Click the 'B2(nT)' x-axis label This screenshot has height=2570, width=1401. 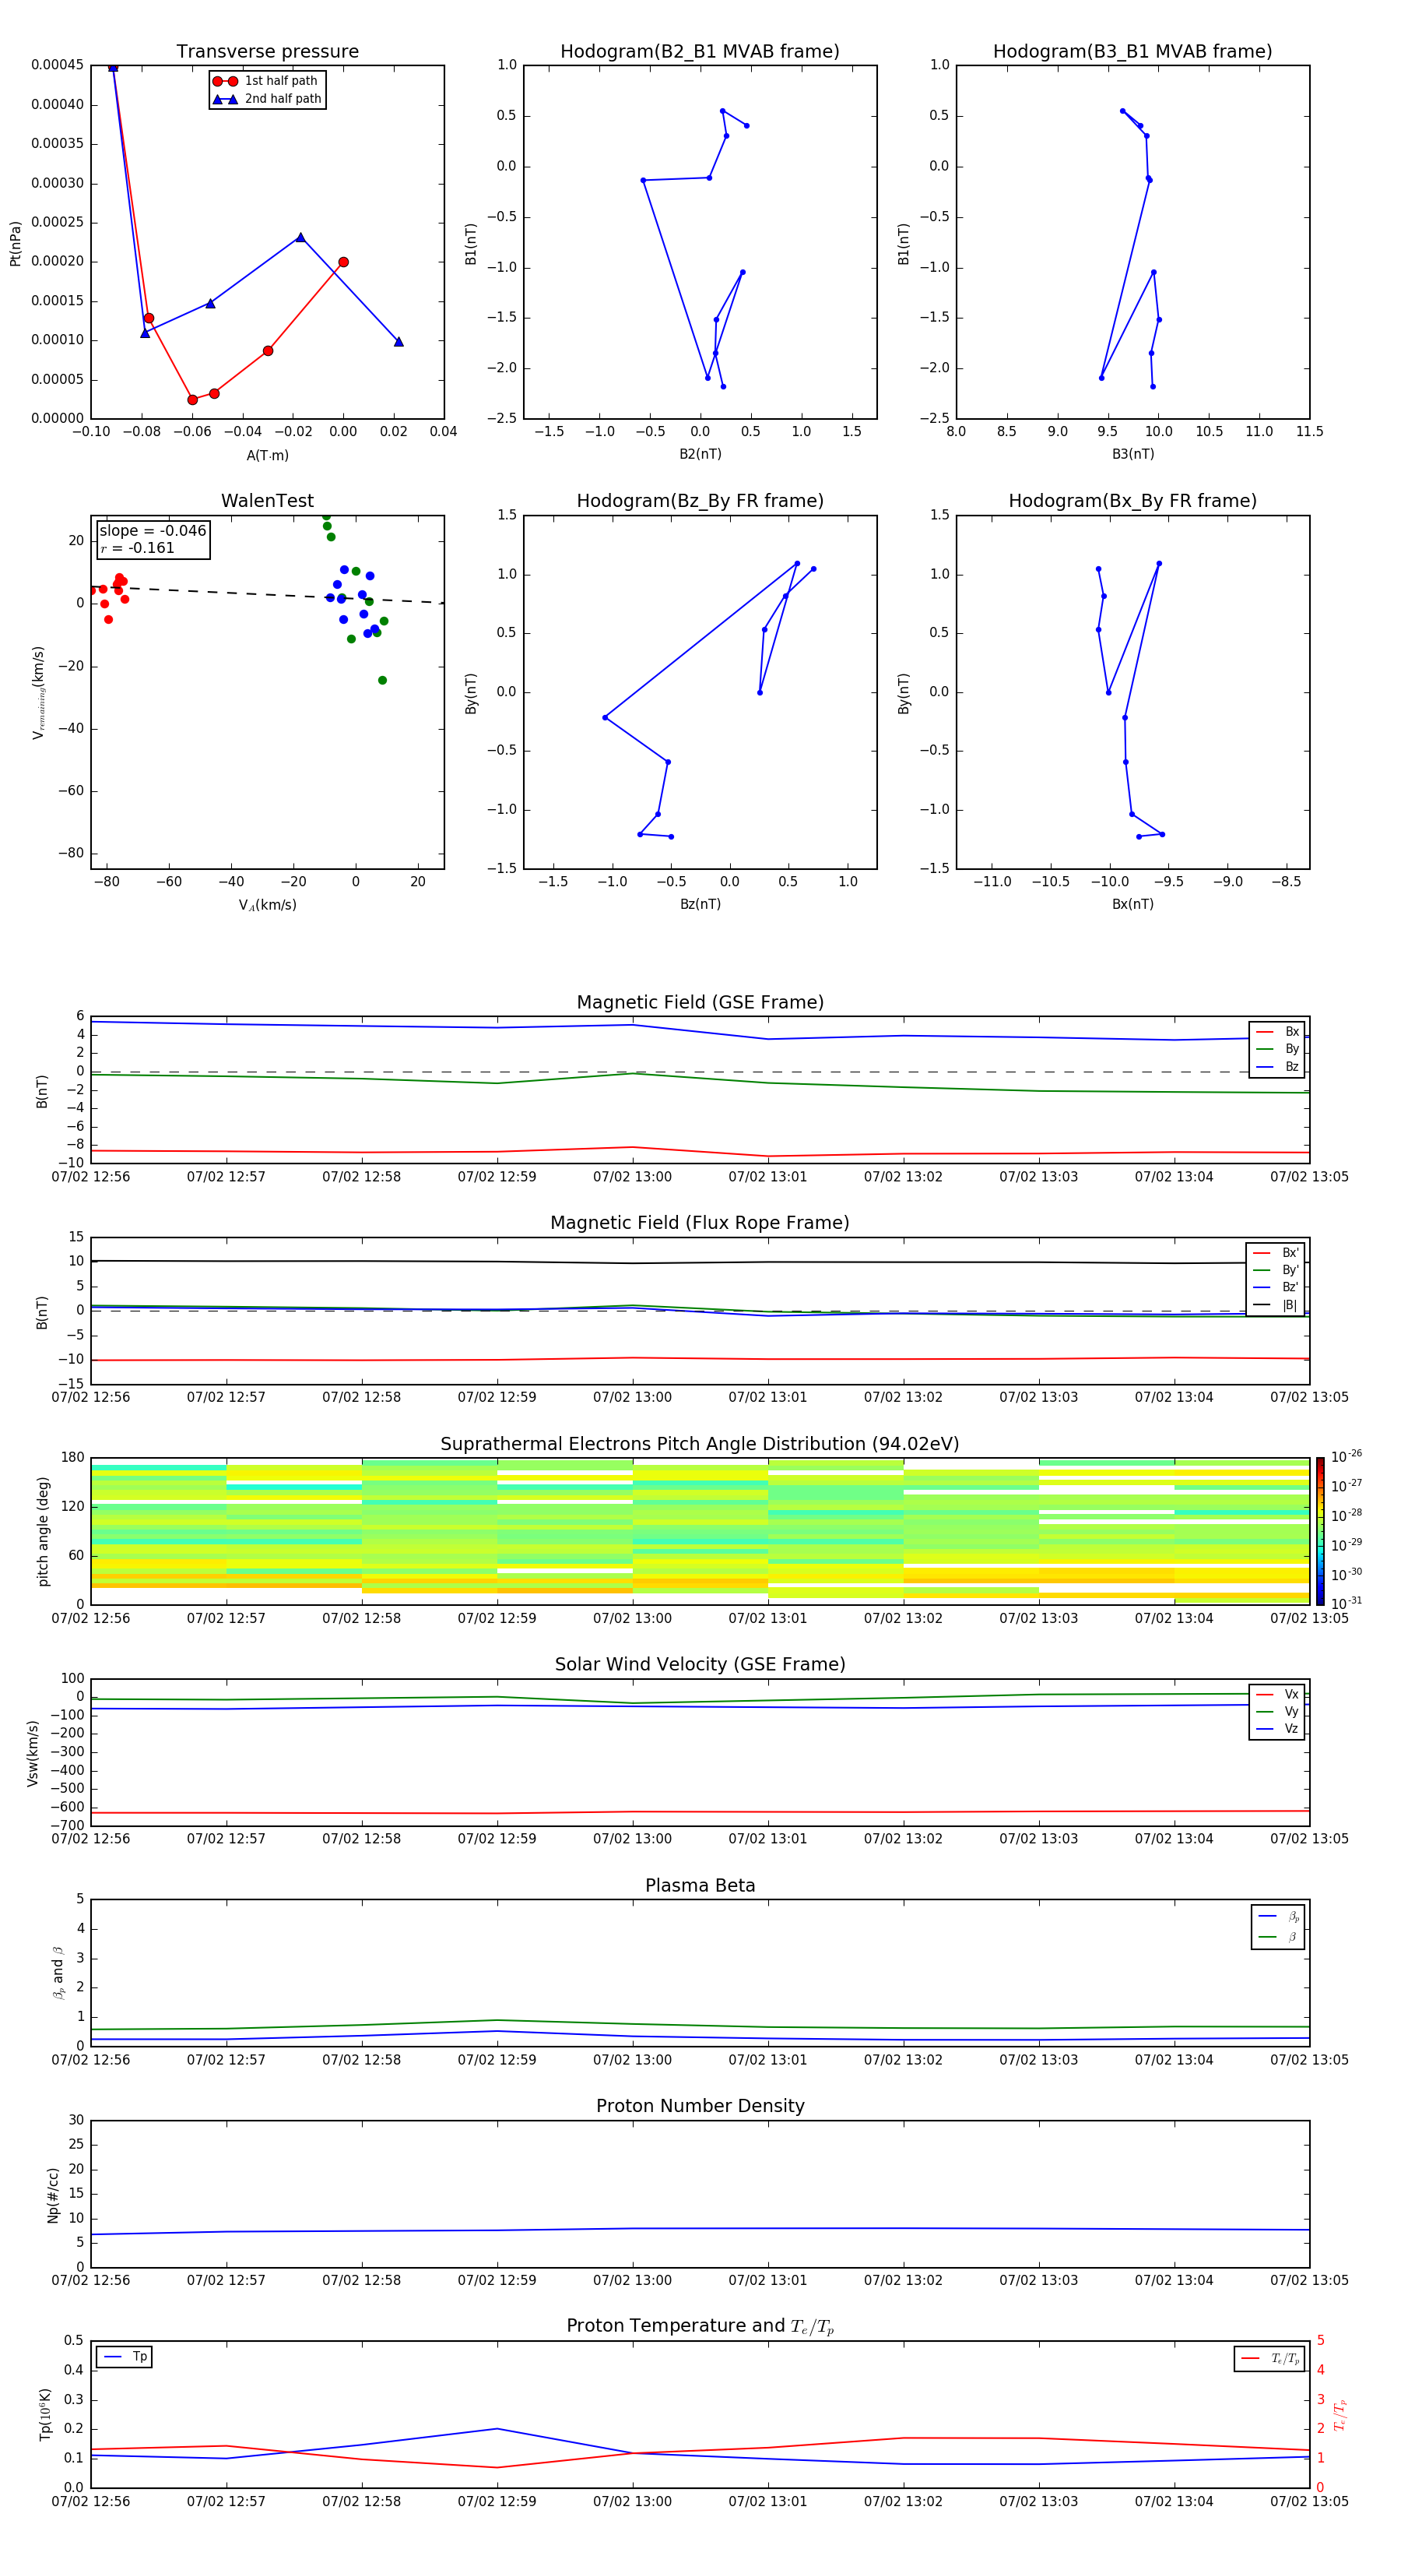700,454
